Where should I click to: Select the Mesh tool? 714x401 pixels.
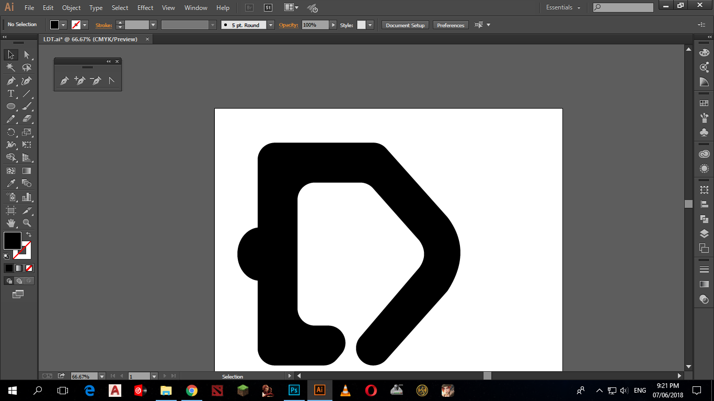[x=11, y=171]
